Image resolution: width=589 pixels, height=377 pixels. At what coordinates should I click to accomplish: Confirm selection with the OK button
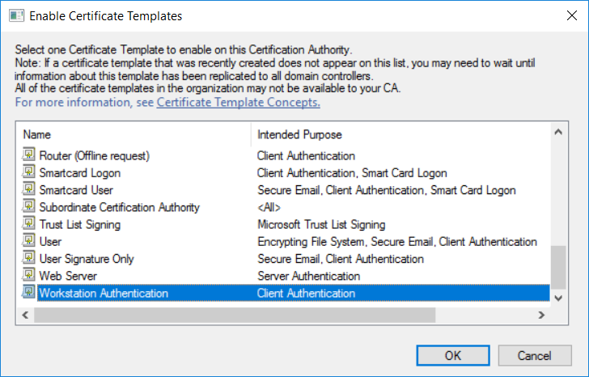[x=452, y=355]
